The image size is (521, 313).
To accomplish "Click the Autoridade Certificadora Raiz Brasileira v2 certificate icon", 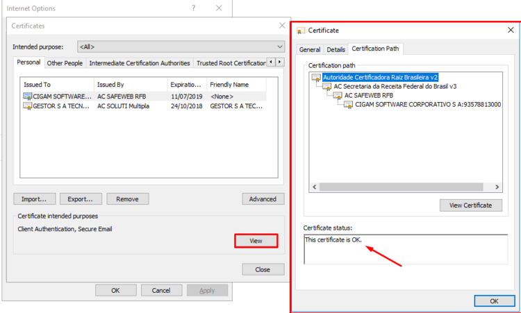I will pyautogui.click(x=316, y=77).
